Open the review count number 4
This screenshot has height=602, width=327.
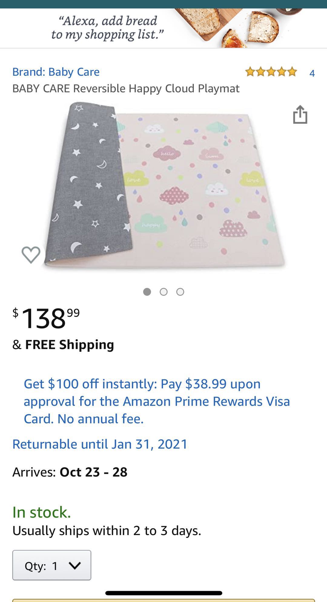click(x=312, y=73)
